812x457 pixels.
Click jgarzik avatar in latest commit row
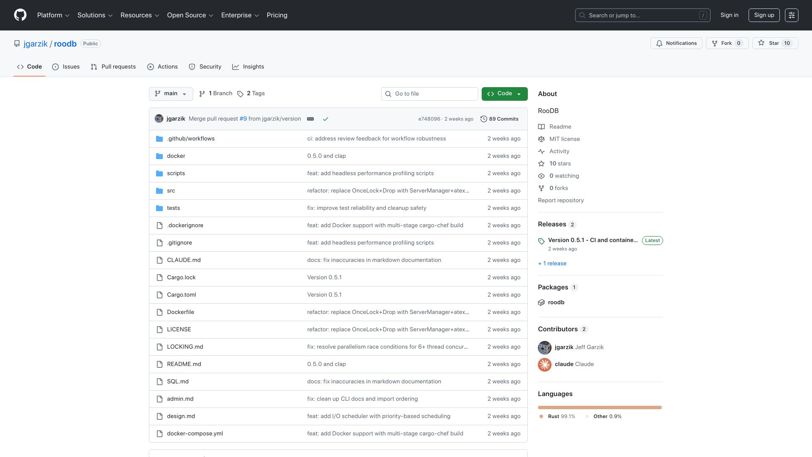coord(159,118)
